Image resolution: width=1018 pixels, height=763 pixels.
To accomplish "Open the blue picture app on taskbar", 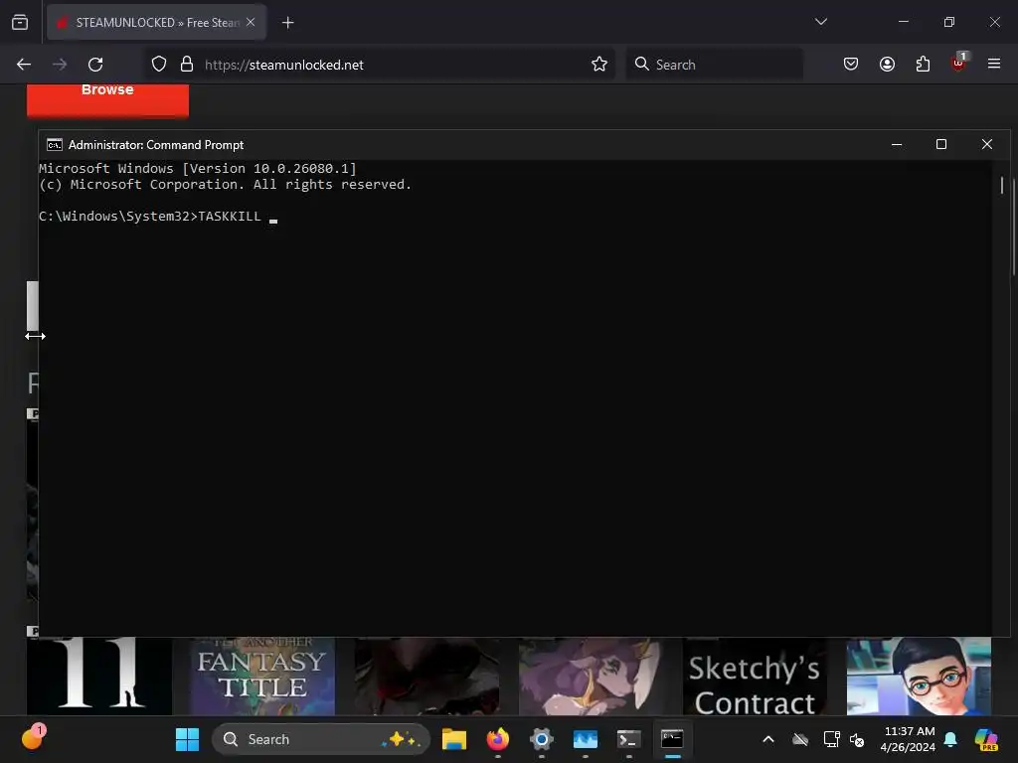I will [x=585, y=739].
